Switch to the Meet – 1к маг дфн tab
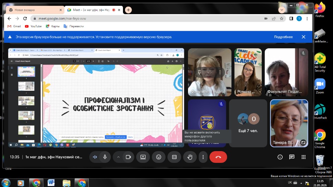This screenshot has height=187, width=333. (x=91, y=10)
